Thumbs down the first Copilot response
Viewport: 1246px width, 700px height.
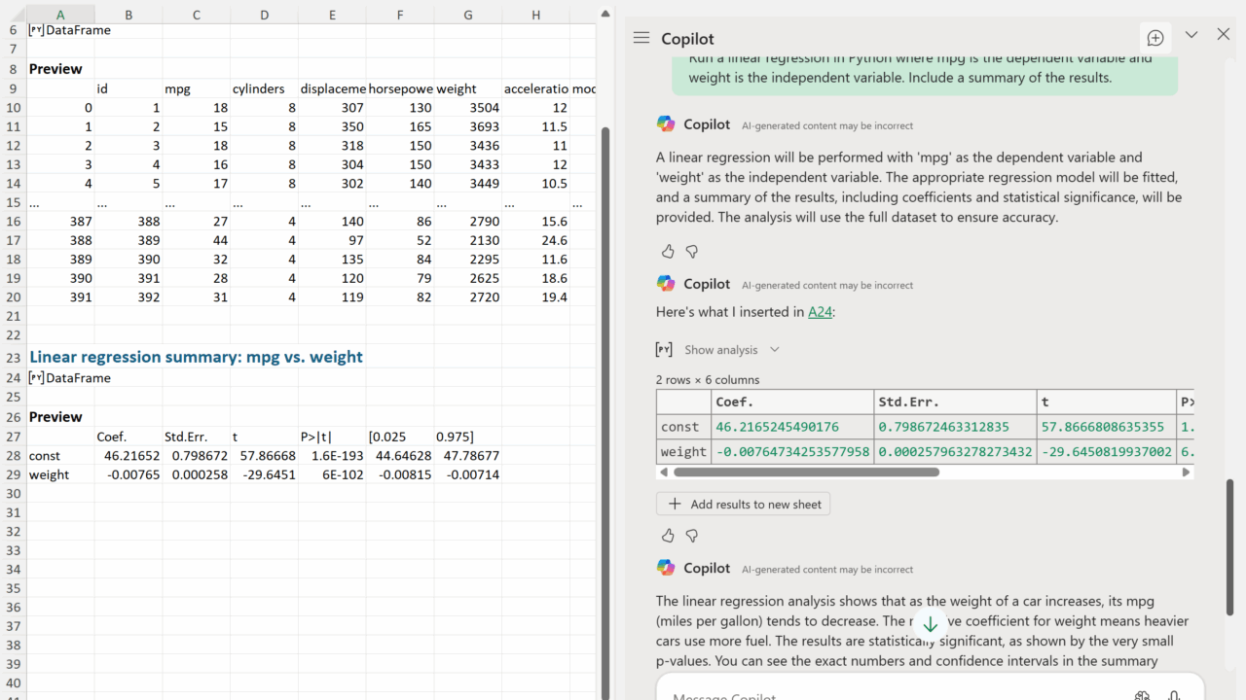click(x=692, y=252)
